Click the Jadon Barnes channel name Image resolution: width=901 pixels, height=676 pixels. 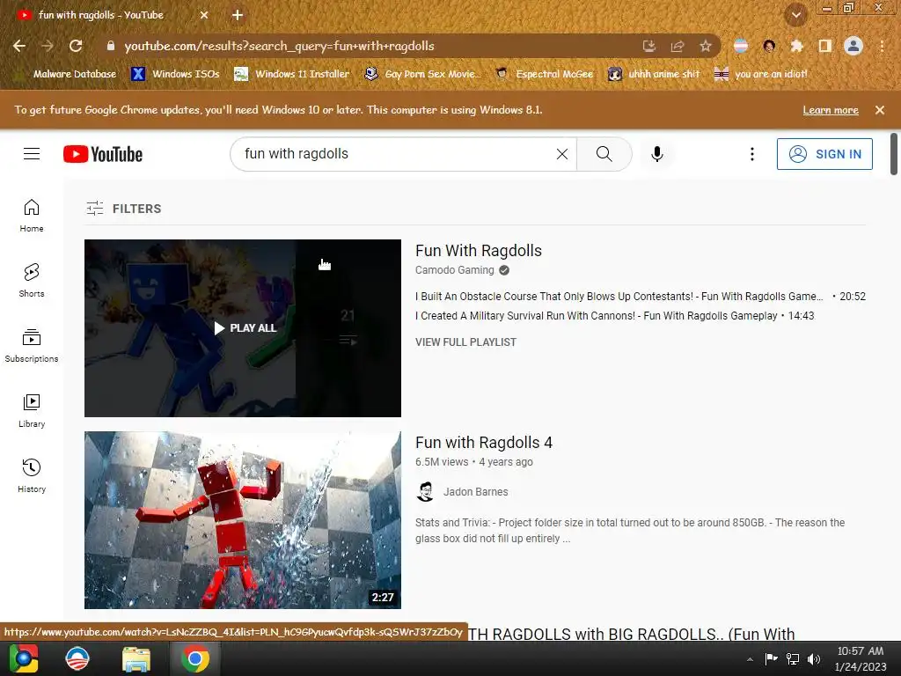click(x=476, y=492)
